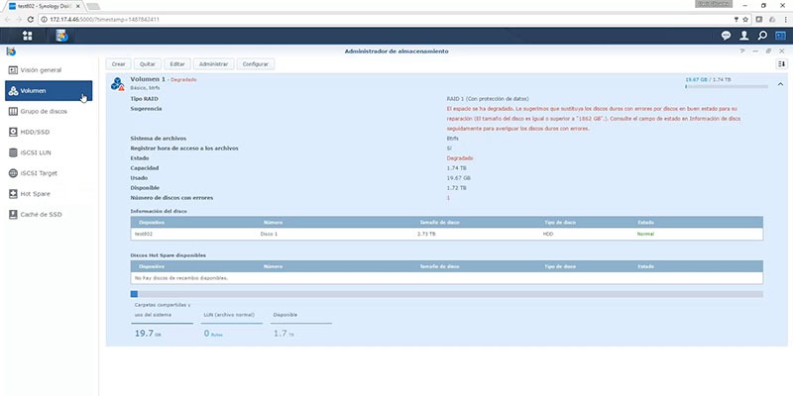Click the Tamaño de disco header in disk info
Viewport: 793px width, 396px height.
439,222
